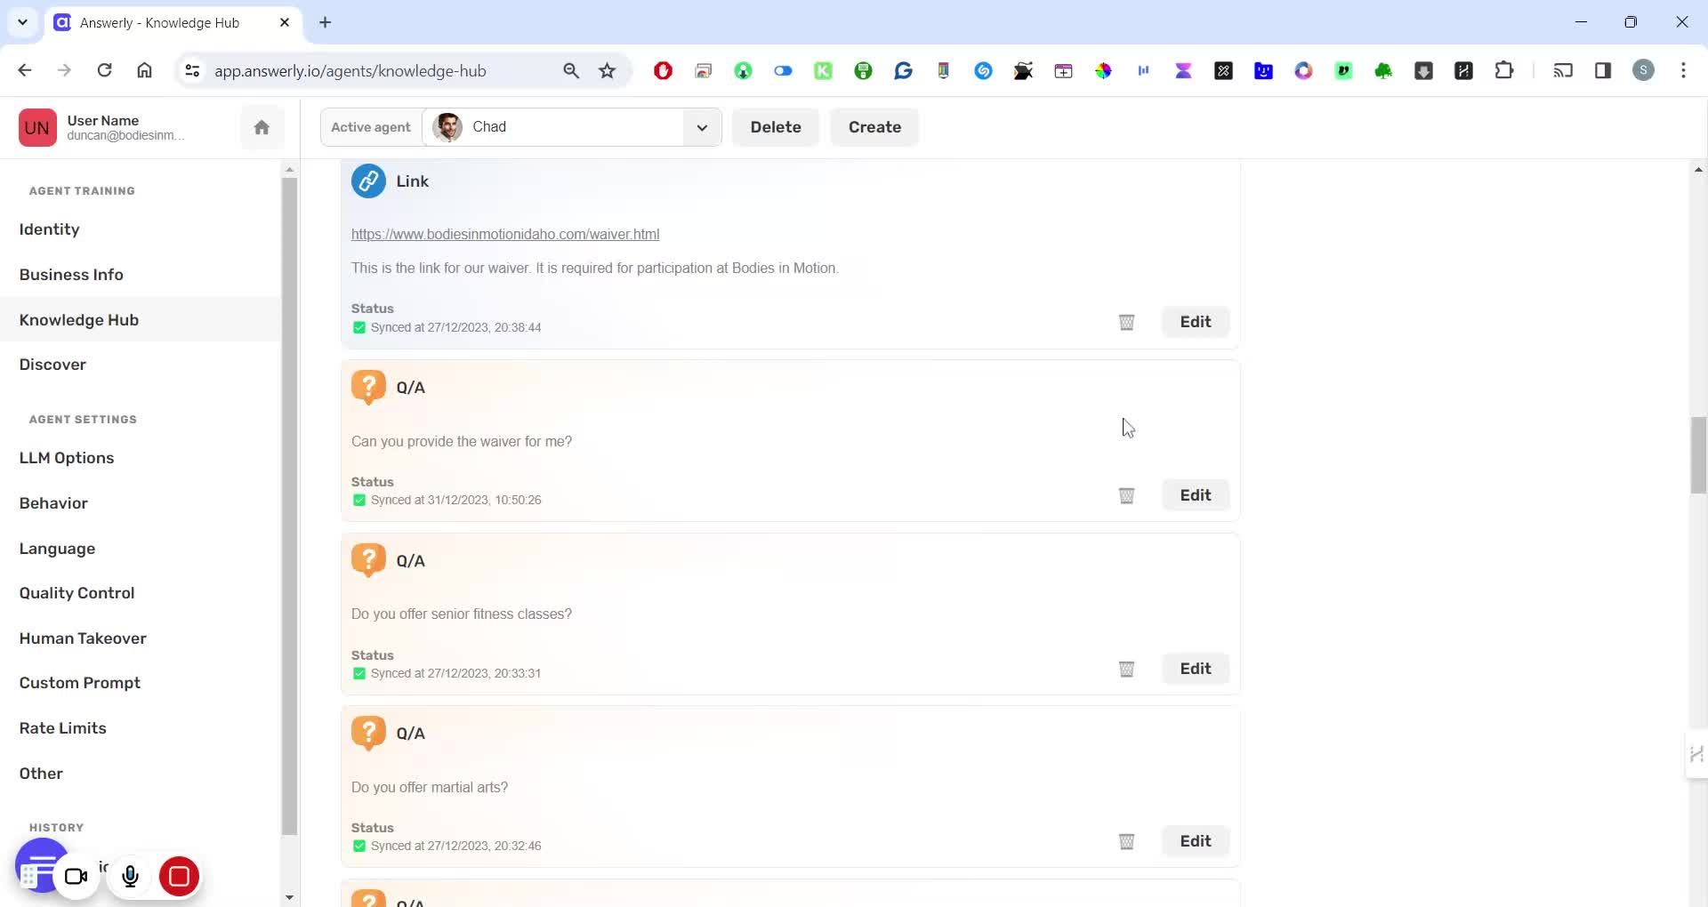The image size is (1708, 907).
Task: Click the Create button
Action: (874, 127)
